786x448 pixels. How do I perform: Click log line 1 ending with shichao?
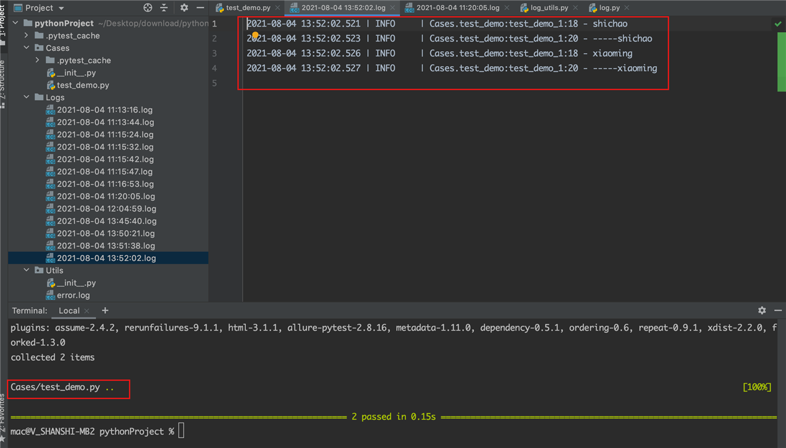click(x=437, y=23)
